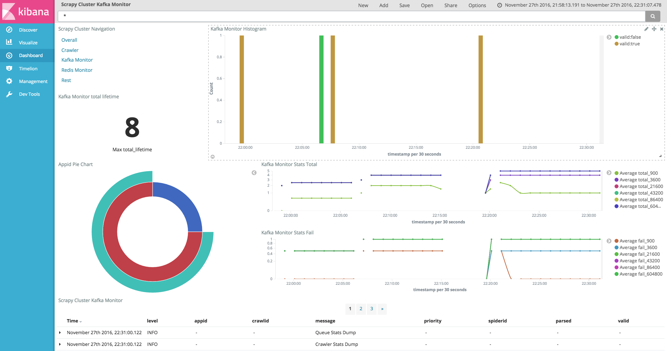
Task: Toggle Average total_3600 legend entry
Action: (639, 180)
